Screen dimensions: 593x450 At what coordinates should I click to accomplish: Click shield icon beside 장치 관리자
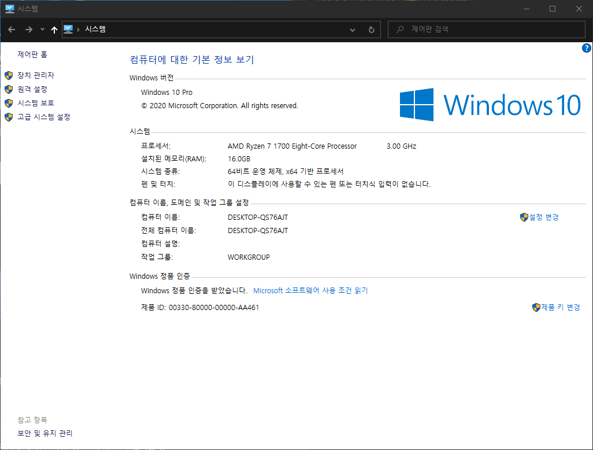9,75
